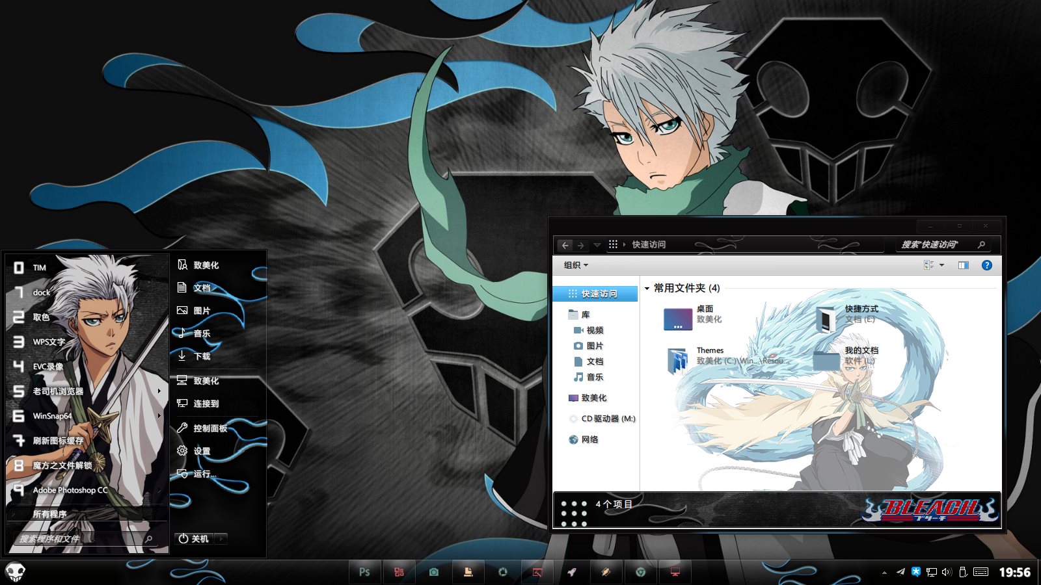The image size is (1041, 585).
Task: Click the magnifier icon in Explorer search
Action: point(982,245)
